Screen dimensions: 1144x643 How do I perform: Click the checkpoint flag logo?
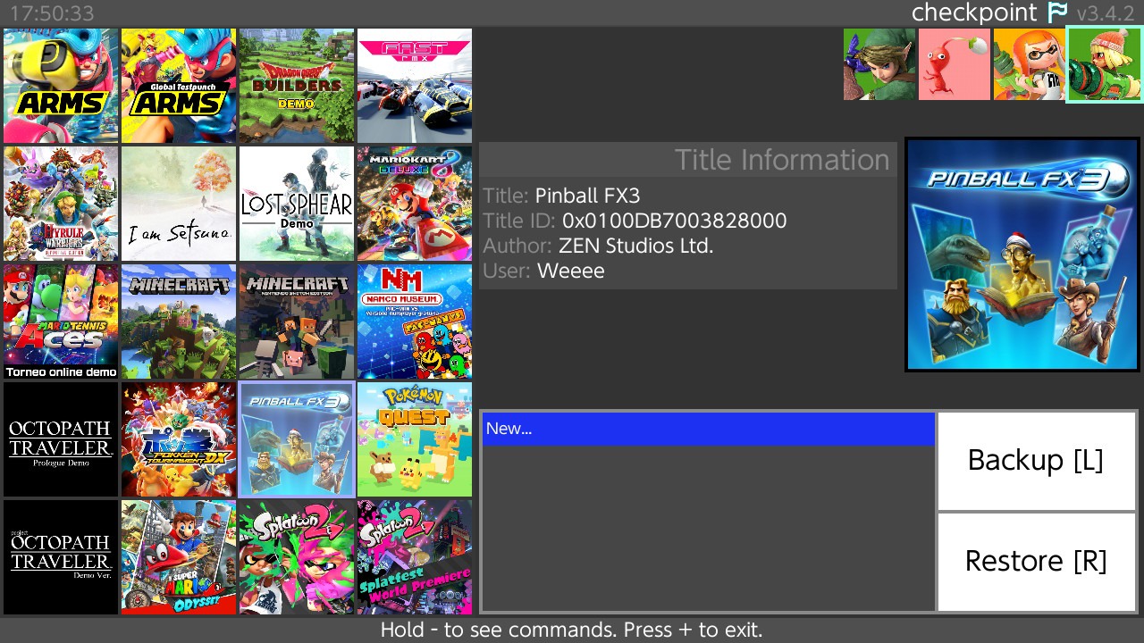tap(1057, 13)
